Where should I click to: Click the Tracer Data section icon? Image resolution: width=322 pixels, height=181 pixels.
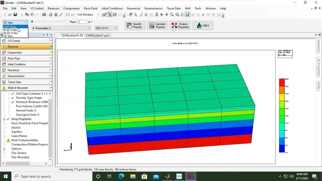click(4, 82)
